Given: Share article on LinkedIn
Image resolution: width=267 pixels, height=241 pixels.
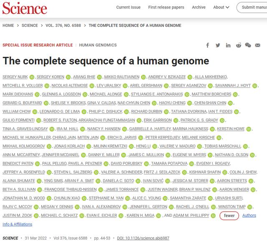Looking at the screenshot, I should [228, 45].
